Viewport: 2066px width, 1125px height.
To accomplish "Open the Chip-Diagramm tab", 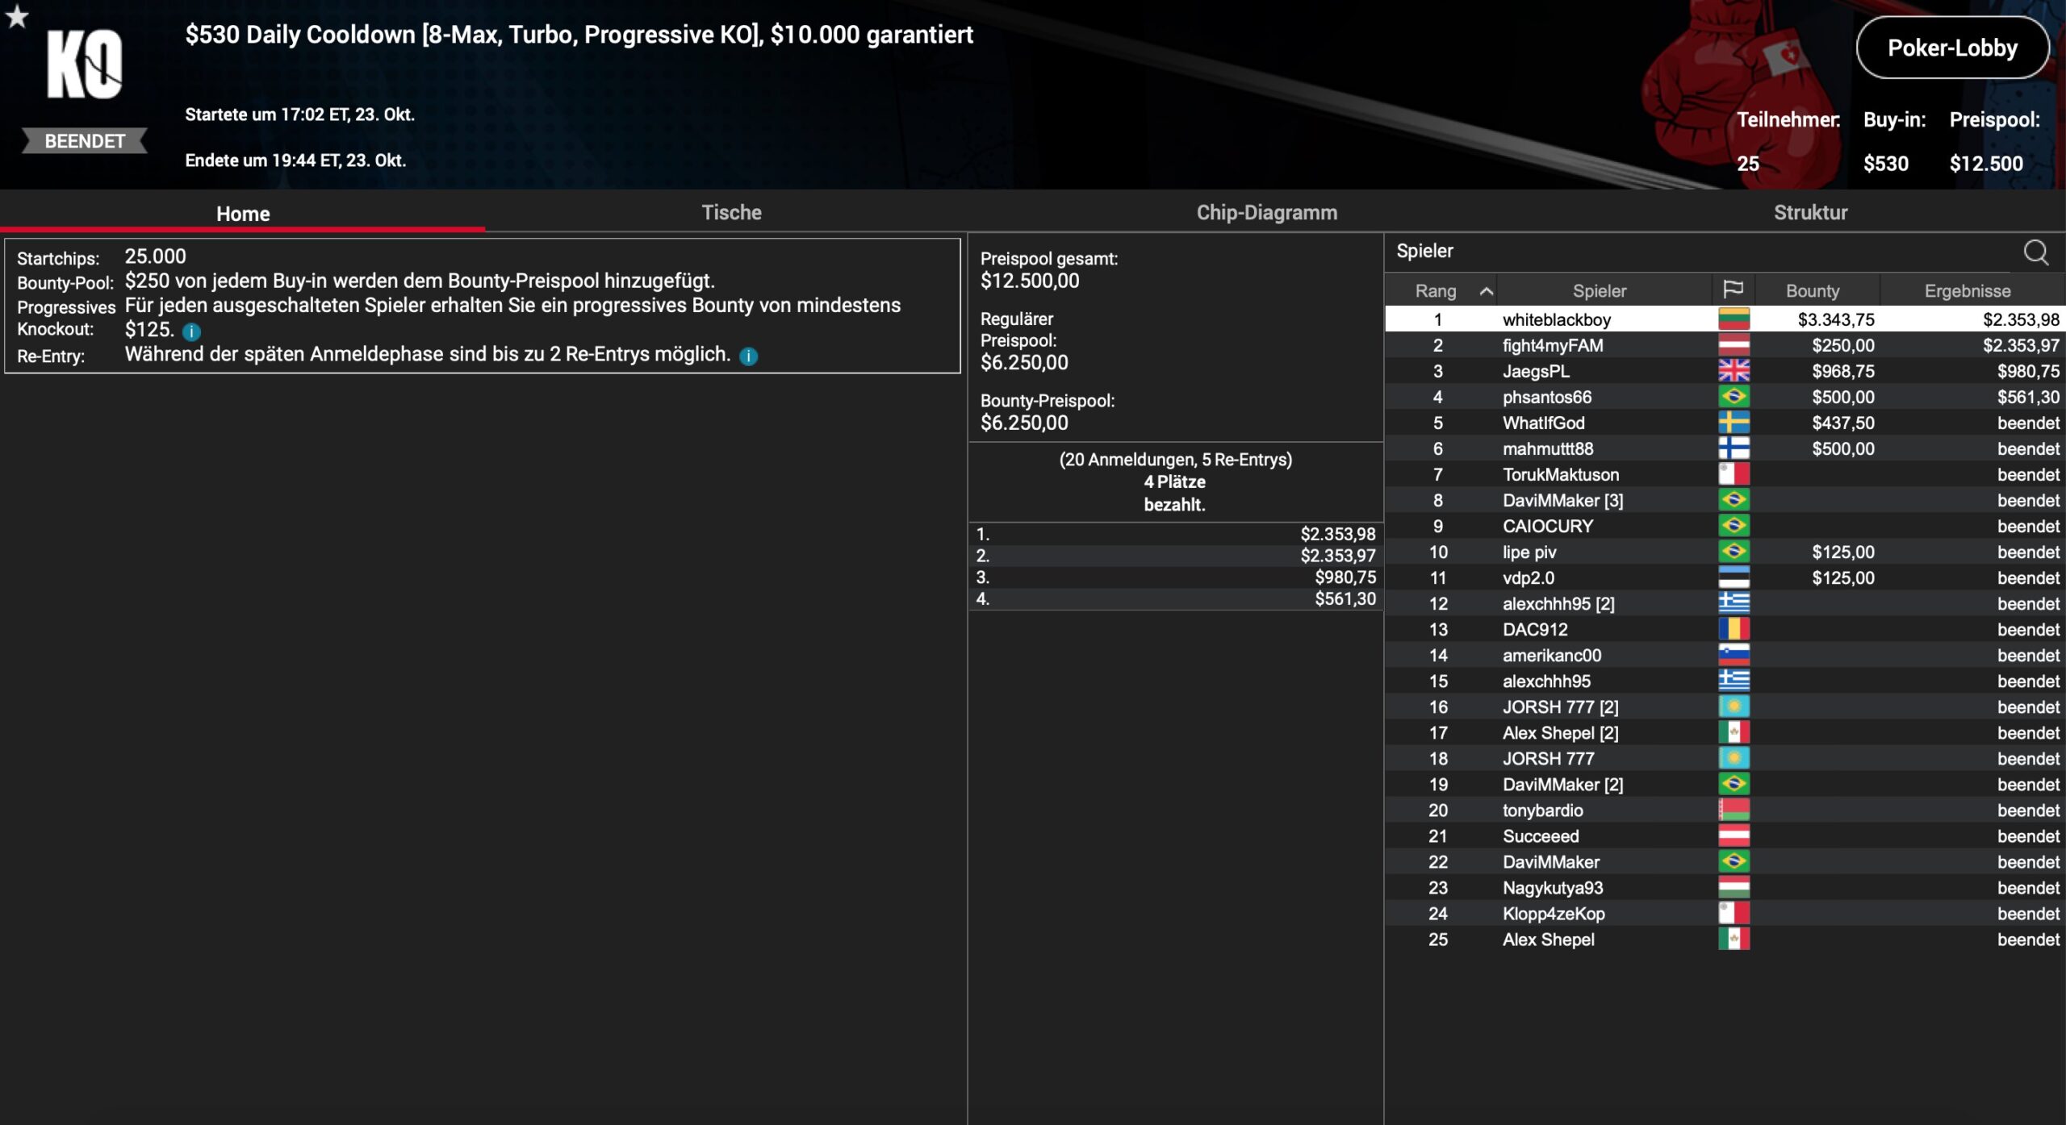I will 1266,213.
